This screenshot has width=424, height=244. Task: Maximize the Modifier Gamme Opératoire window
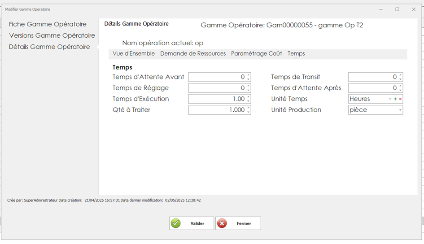(397, 9)
